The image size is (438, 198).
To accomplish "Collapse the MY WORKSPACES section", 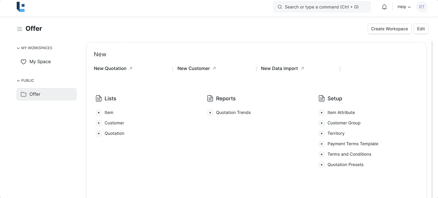I will [18, 48].
